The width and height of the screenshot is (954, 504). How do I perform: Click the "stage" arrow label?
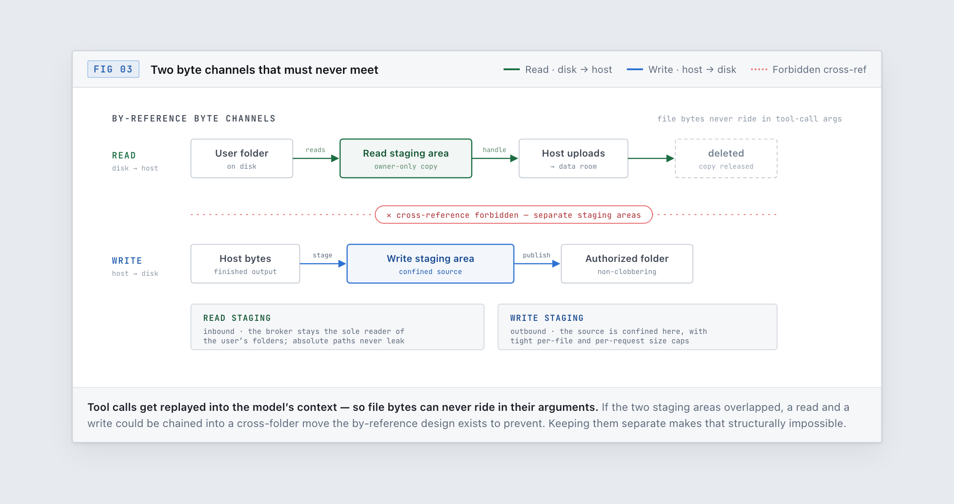coord(323,255)
